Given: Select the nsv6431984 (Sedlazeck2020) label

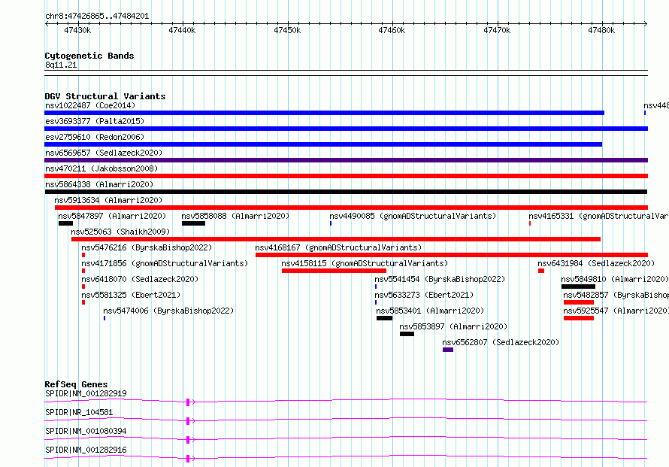Looking at the screenshot, I should [596, 263].
